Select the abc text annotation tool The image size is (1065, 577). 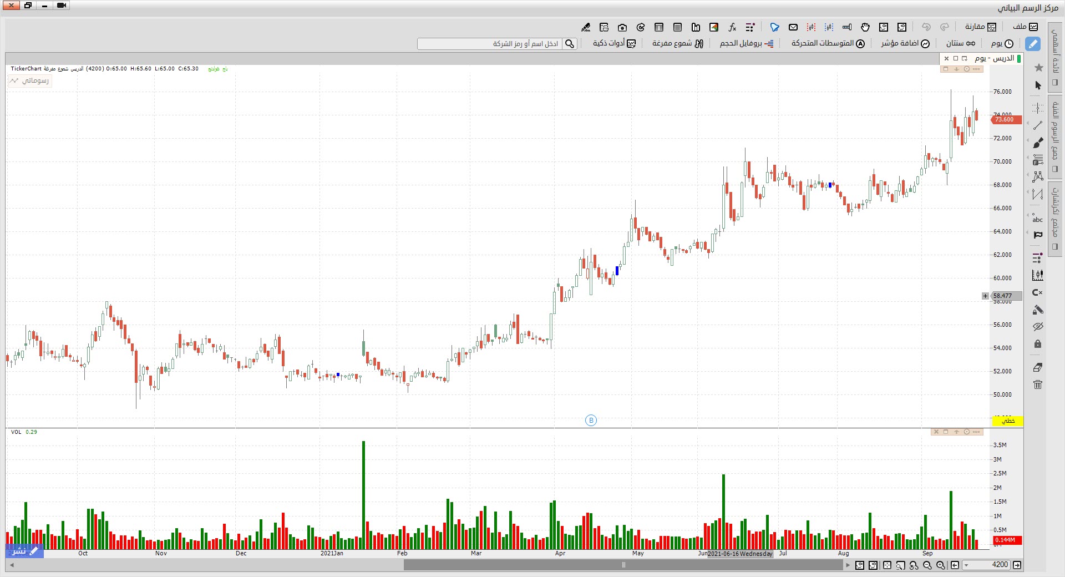(x=1038, y=219)
